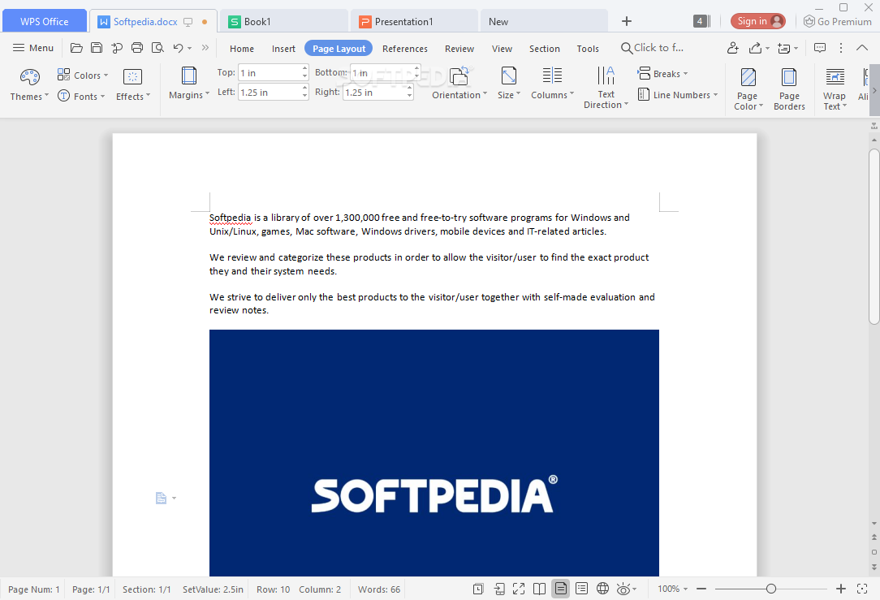Image resolution: width=880 pixels, height=600 pixels.
Task: Switch to the View tab
Action: (x=502, y=49)
